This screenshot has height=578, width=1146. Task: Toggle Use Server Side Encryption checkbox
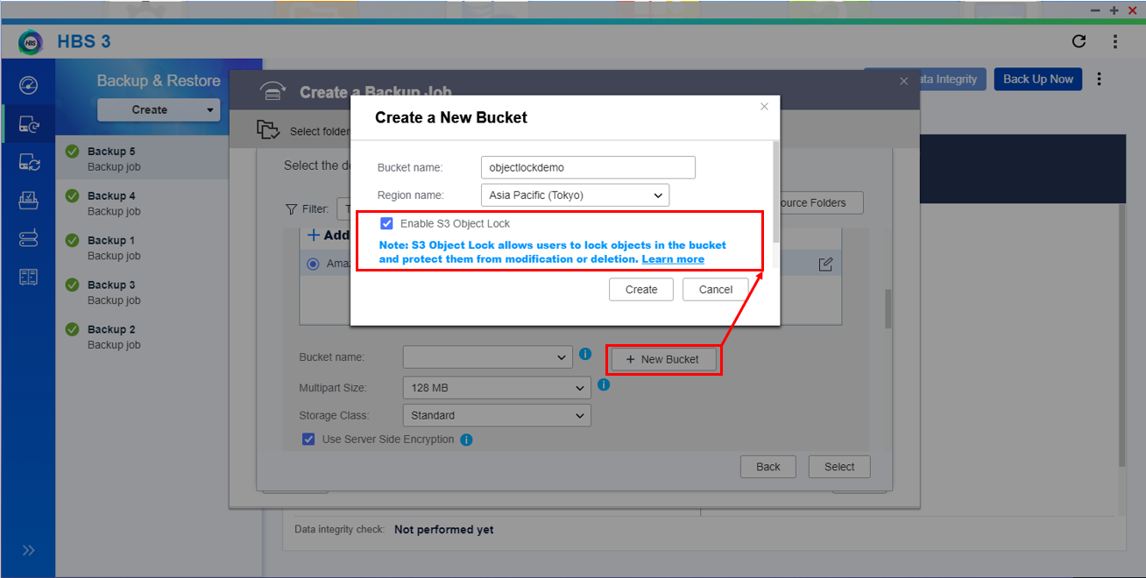pyautogui.click(x=308, y=440)
